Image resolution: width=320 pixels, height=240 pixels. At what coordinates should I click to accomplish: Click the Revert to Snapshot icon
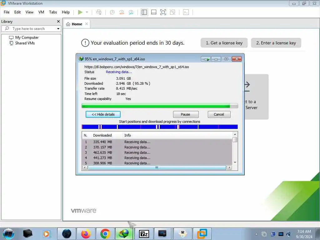(x=122, y=12)
